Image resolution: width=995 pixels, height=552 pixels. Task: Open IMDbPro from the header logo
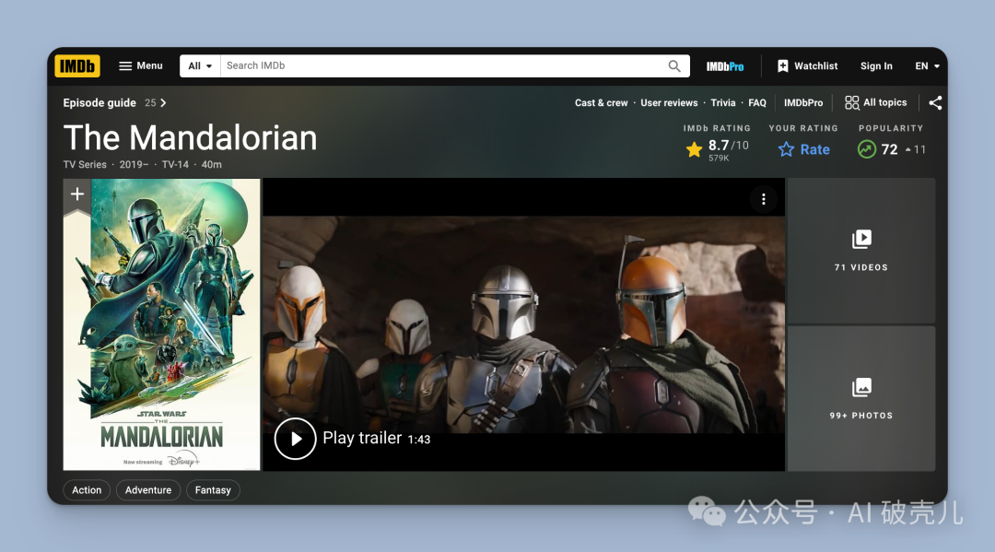pyautogui.click(x=724, y=66)
